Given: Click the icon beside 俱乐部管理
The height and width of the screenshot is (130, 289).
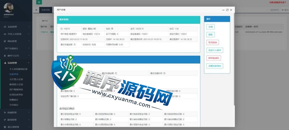Looking at the screenshot, I should 5,127.
